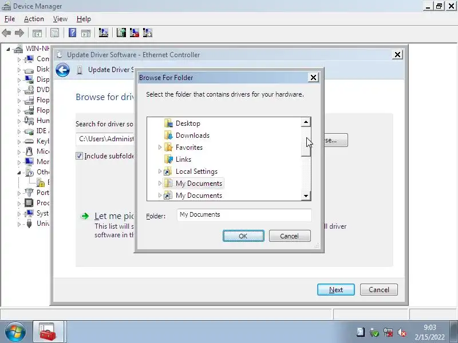
Task: Click Update Driver Software toolbar icon with green arrow
Action: [x=121, y=33]
